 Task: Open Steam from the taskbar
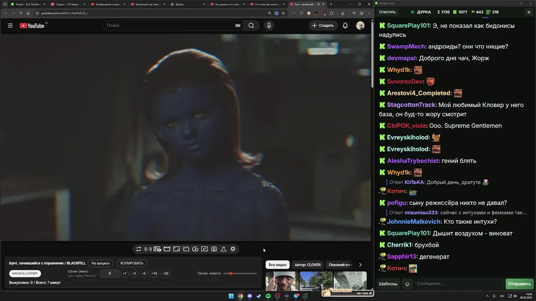(259, 296)
